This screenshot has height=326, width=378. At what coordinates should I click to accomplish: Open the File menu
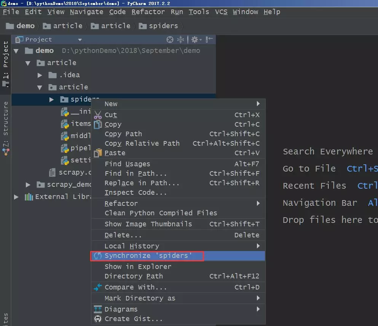point(11,12)
